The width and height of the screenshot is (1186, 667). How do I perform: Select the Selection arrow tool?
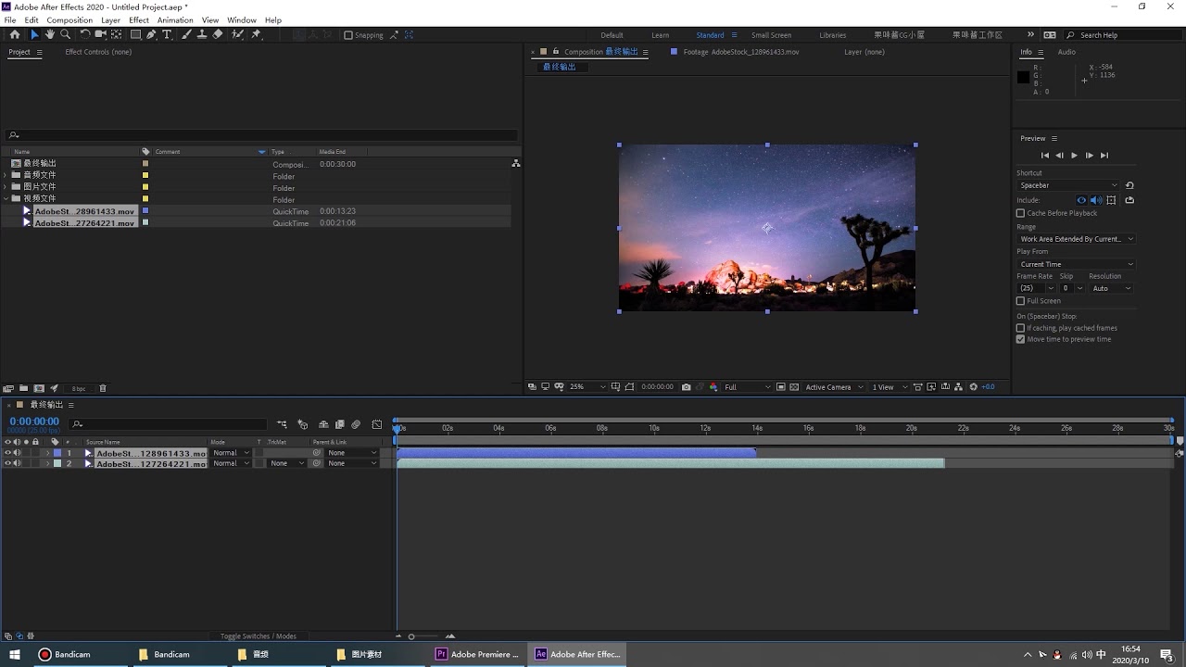coord(35,34)
